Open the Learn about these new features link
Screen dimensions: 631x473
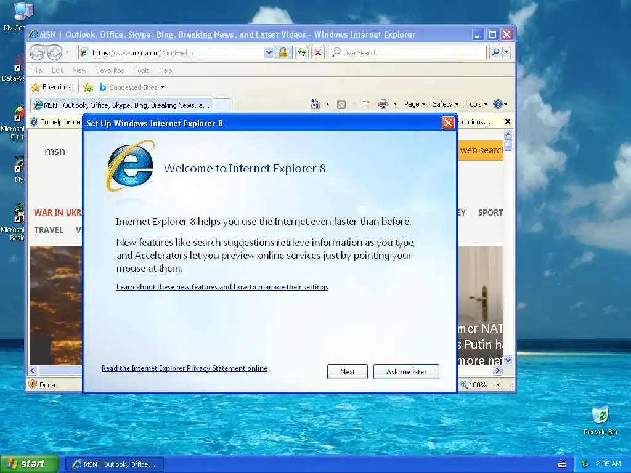click(x=222, y=287)
